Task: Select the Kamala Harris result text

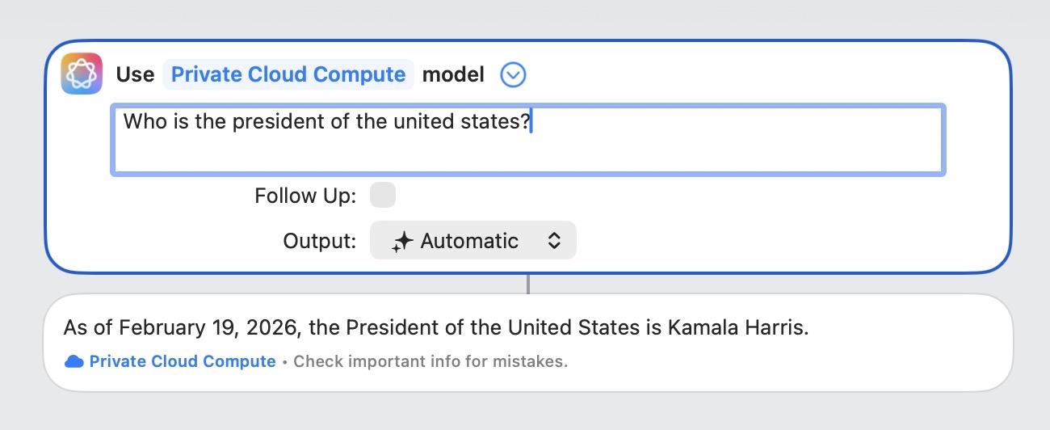Action: coord(737,327)
